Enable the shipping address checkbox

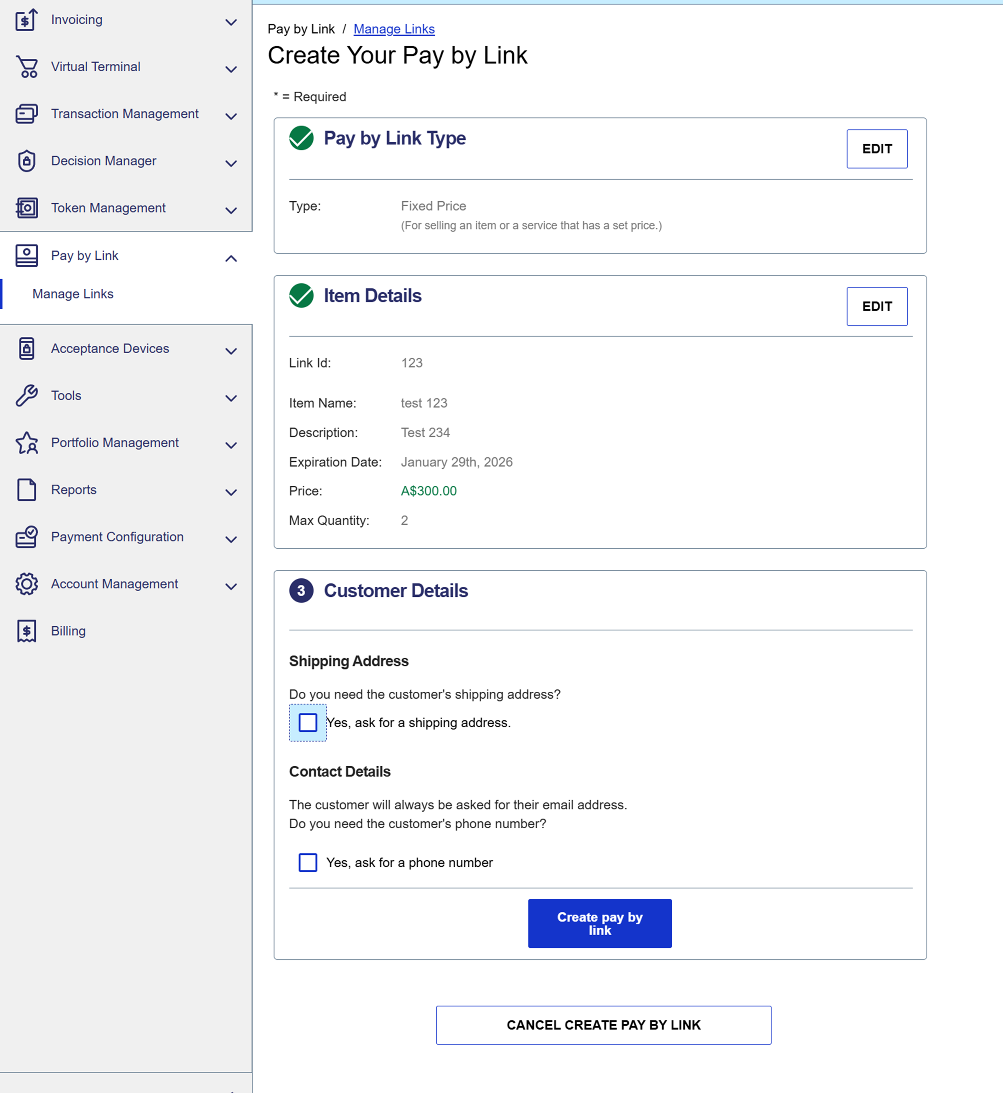pos(308,723)
